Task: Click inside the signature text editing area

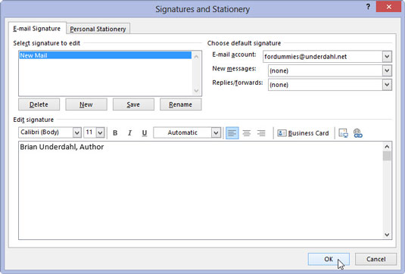Action: click(201, 190)
